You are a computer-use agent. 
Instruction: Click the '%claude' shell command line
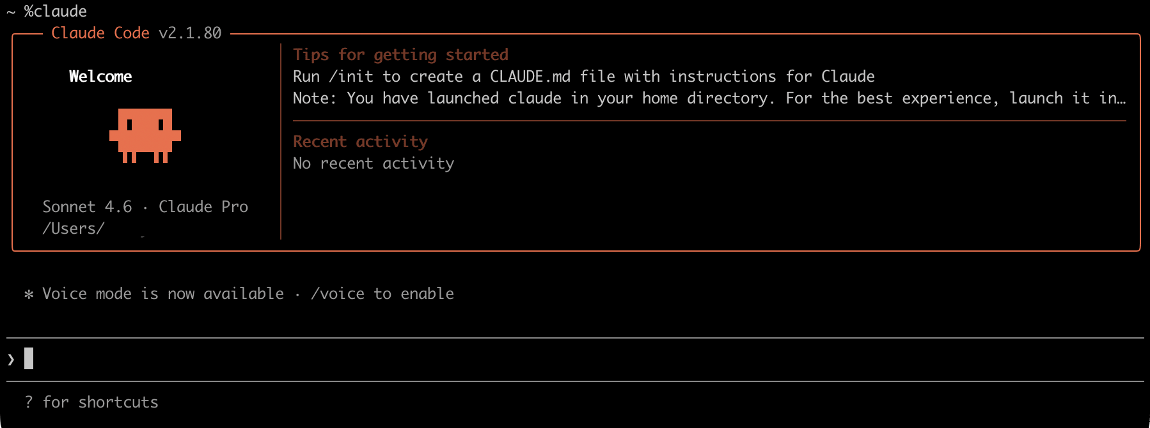(x=55, y=11)
